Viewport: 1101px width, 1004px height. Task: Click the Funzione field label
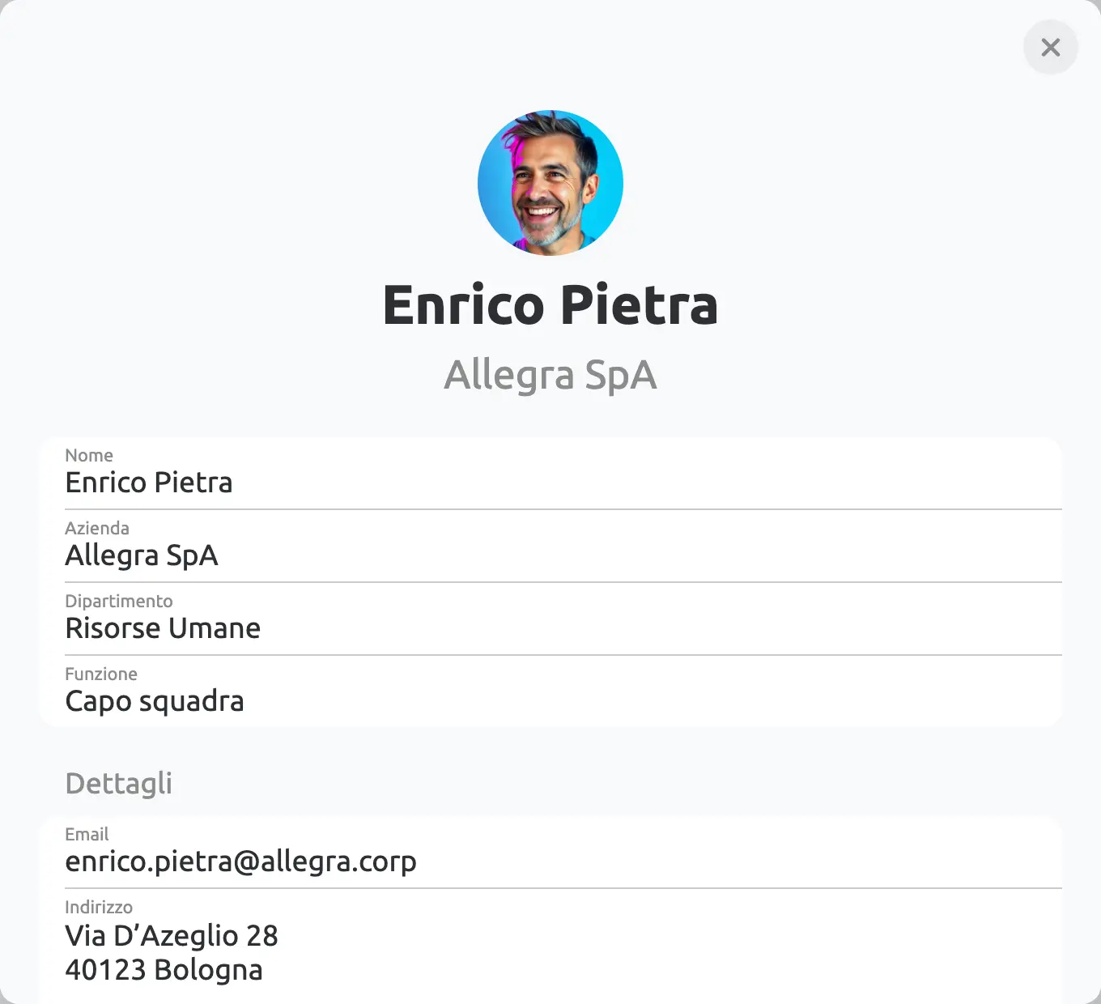click(101, 674)
